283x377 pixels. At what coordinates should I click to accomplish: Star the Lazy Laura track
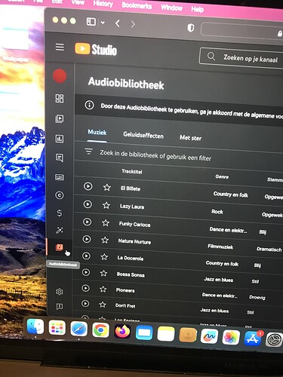tap(106, 205)
